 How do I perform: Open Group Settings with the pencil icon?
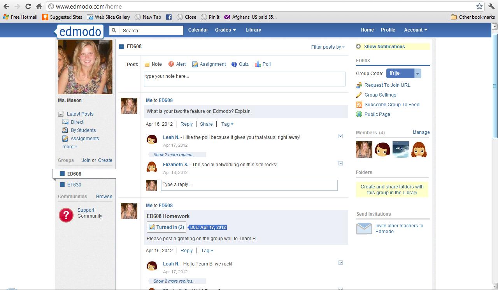click(x=380, y=95)
